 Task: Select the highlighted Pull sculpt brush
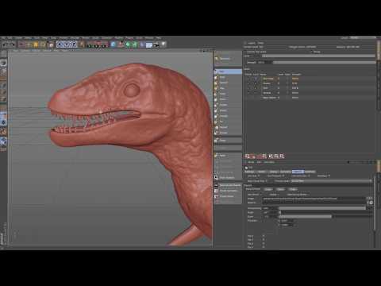[228, 71]
